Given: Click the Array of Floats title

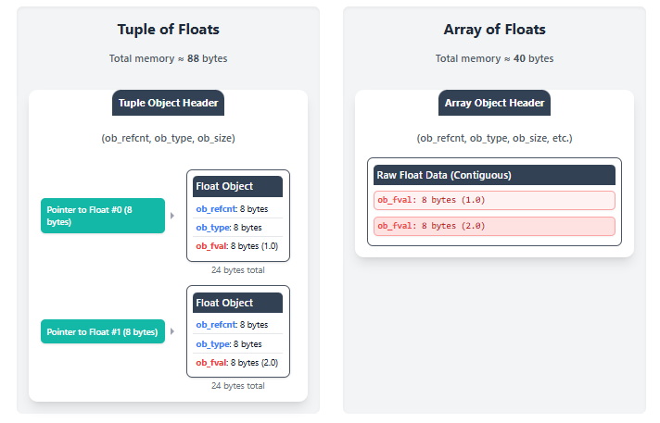Looking at the screenshot, I should pyautogui.click(x=494, y=30).
